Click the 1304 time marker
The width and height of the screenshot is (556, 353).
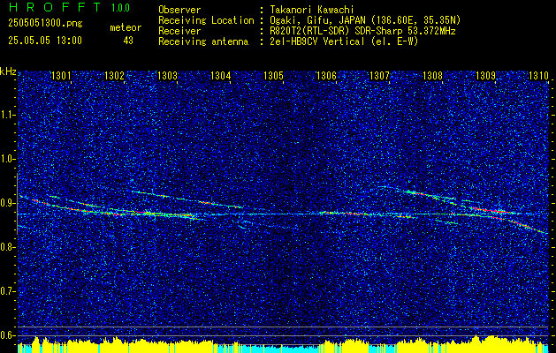tap(221, 75)
